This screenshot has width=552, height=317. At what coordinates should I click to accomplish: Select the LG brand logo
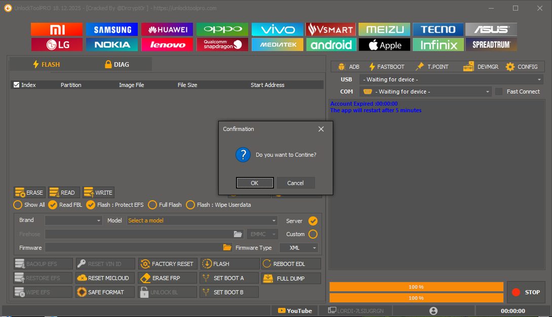pyautogui.click(x=57, y=44)
